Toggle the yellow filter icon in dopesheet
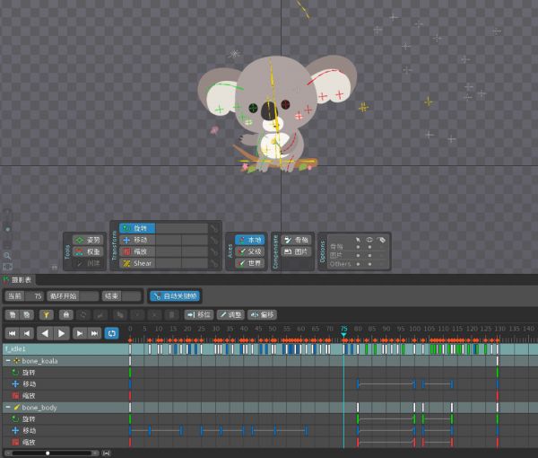538x458 pixels. [x=46, y=314]
